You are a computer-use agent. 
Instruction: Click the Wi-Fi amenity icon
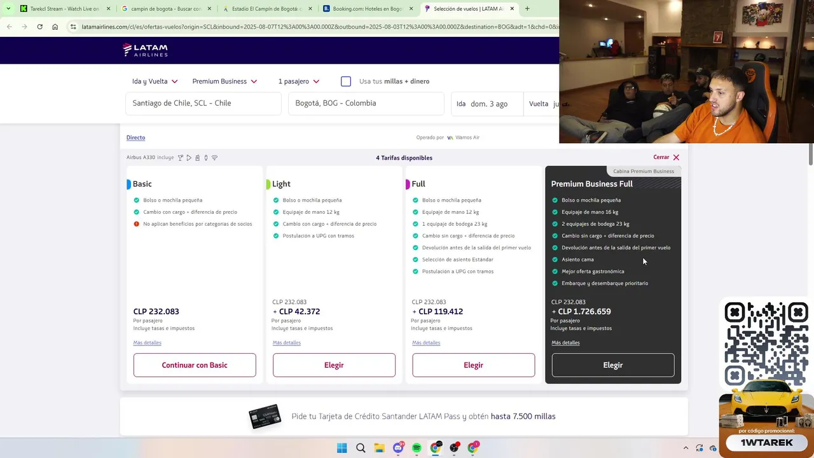pyautogui.click(x=214, y=158)
